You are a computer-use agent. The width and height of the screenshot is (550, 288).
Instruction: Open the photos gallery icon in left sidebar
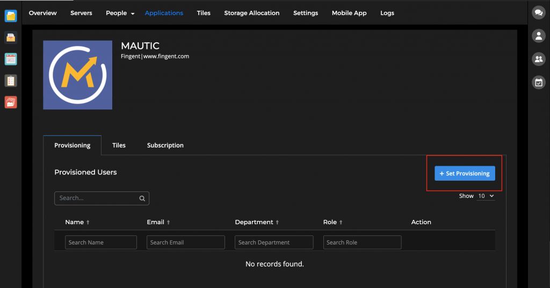[11, 102]
